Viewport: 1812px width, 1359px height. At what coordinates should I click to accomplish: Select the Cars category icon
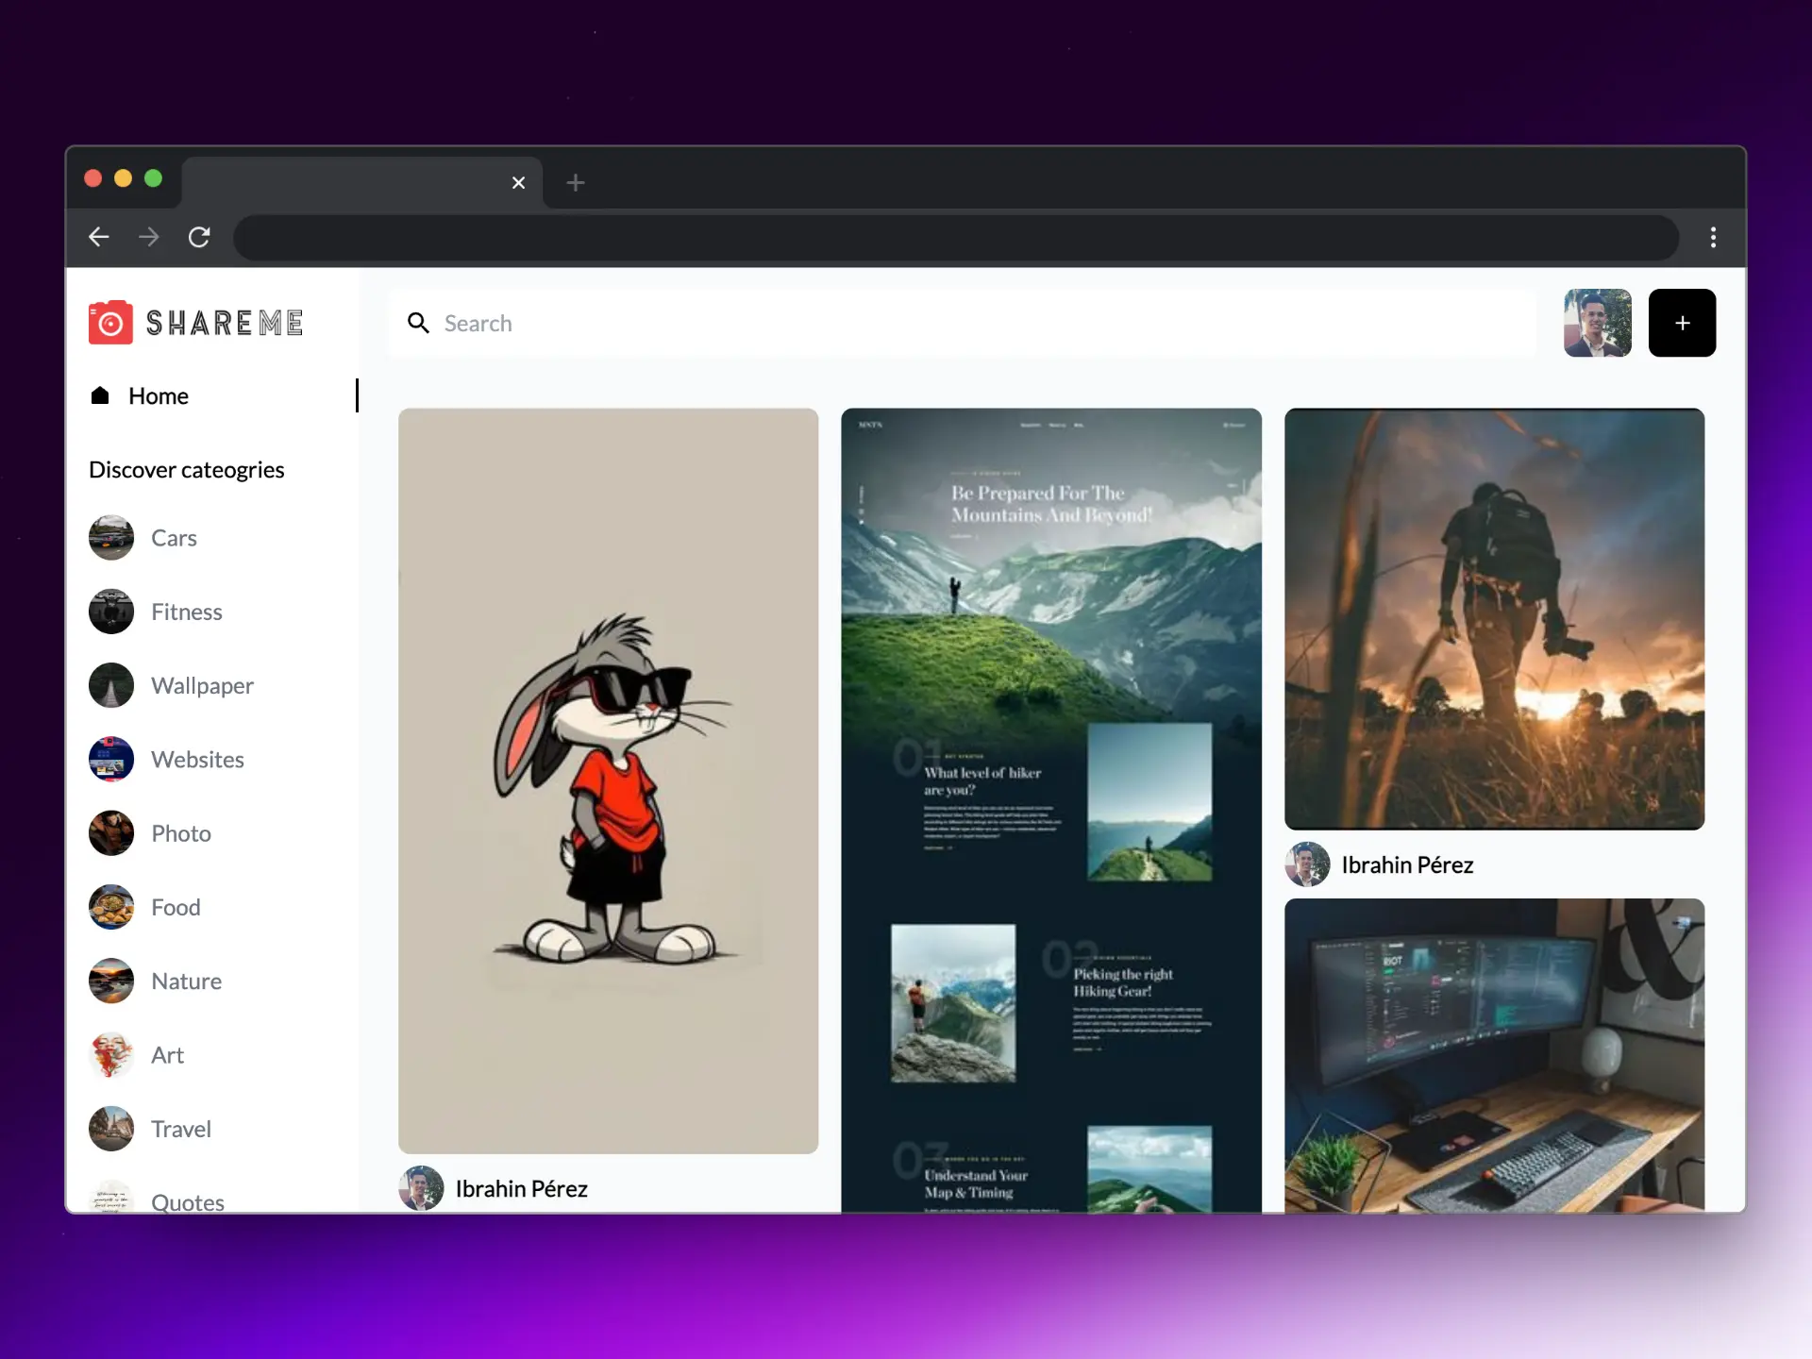[x=110, y=537]
